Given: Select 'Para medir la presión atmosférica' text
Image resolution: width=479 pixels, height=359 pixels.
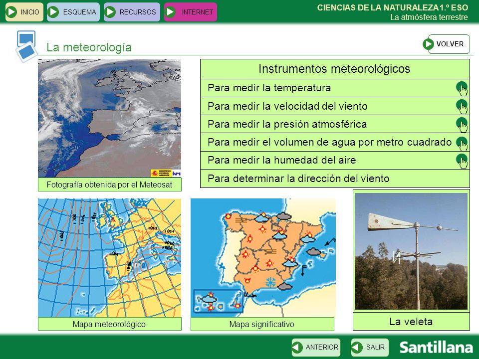Looking at the screenshot, I should tap(287, 124).
